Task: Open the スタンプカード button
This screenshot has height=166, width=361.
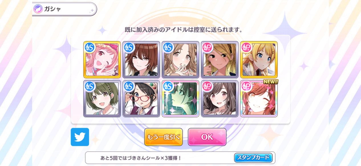Action: point(253,157)
